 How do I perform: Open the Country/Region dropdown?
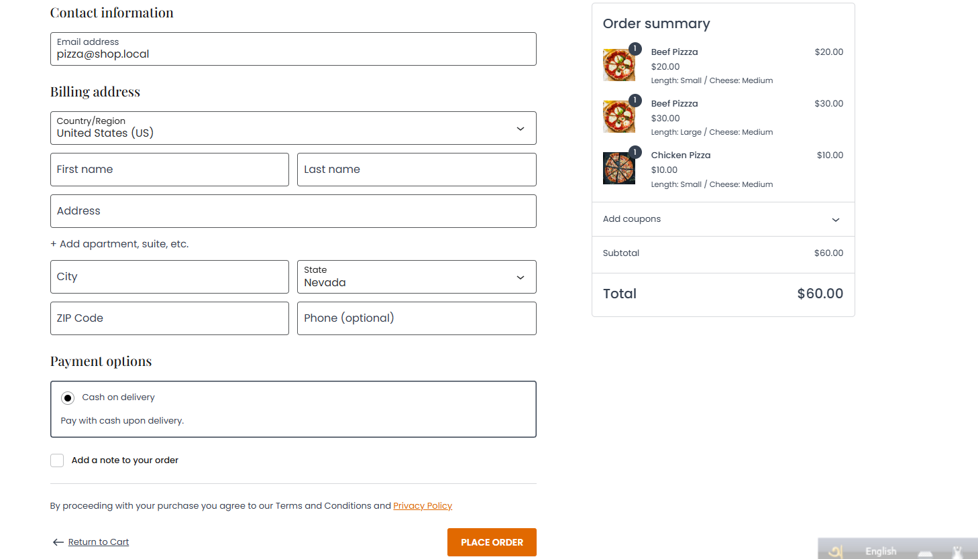(x=293, y=128)
